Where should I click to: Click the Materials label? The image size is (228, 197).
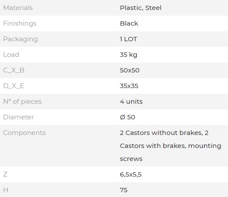coord(18,8)
